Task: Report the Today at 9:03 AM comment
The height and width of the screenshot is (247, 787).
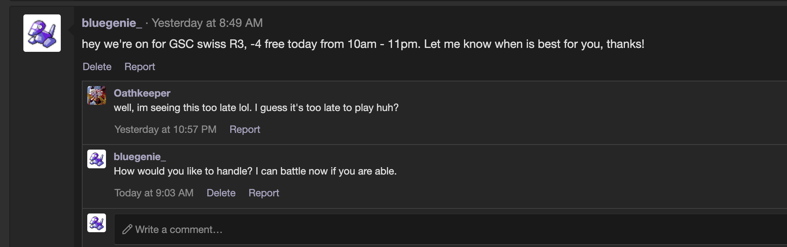Action: [x=264, y=193]
